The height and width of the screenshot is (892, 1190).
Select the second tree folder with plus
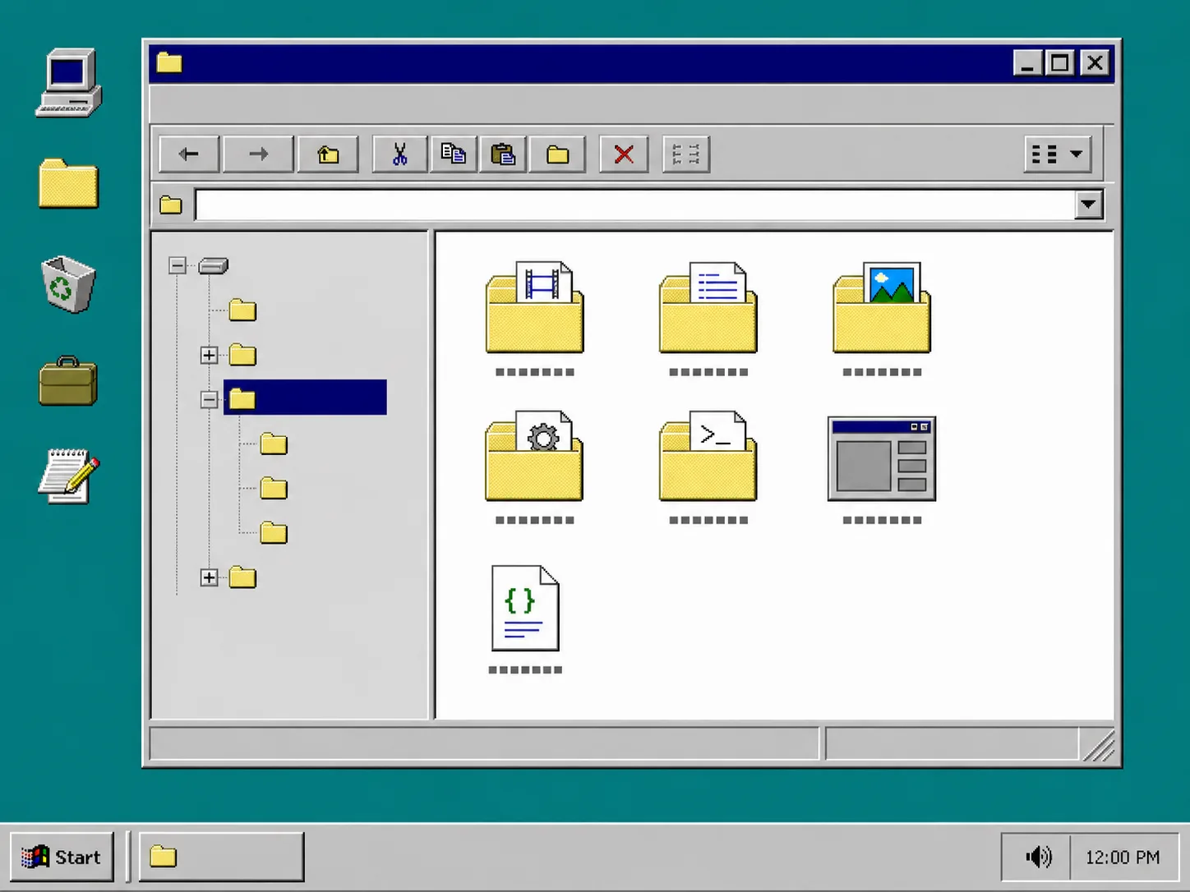pos(242,355)
